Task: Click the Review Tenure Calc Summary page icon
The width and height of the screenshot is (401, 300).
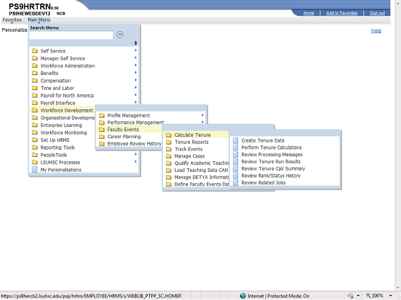Action: [236, 169]
